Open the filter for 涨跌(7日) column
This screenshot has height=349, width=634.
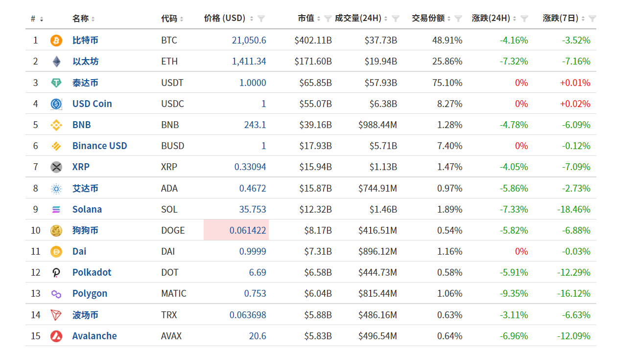pyautogui.click(x=591, y=18)
